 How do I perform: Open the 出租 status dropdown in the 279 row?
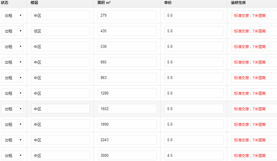click(x=12, y=16)
